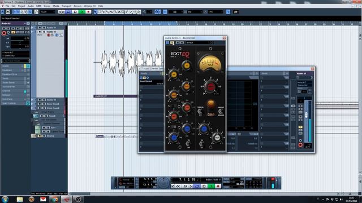Select the Mute (X) tool
The height and width of the screenshot is (203, 362).
tap(119, 12)
